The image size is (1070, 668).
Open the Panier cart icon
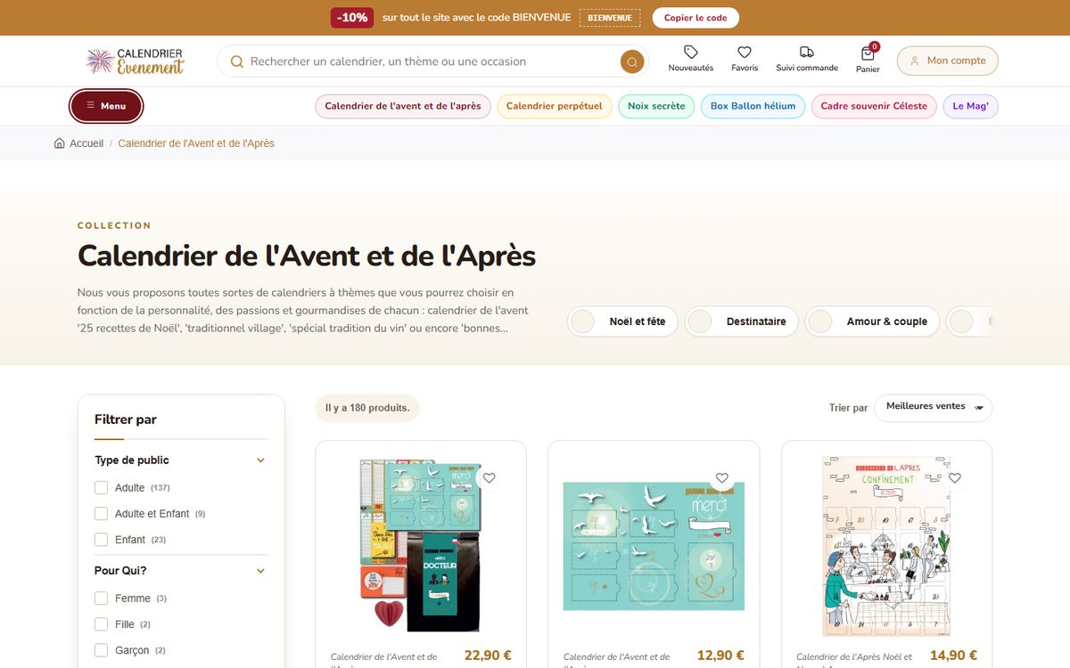(x=868, y=53)
